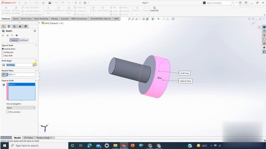Click the Neutral Plane callout label

[x=185, y=81]
